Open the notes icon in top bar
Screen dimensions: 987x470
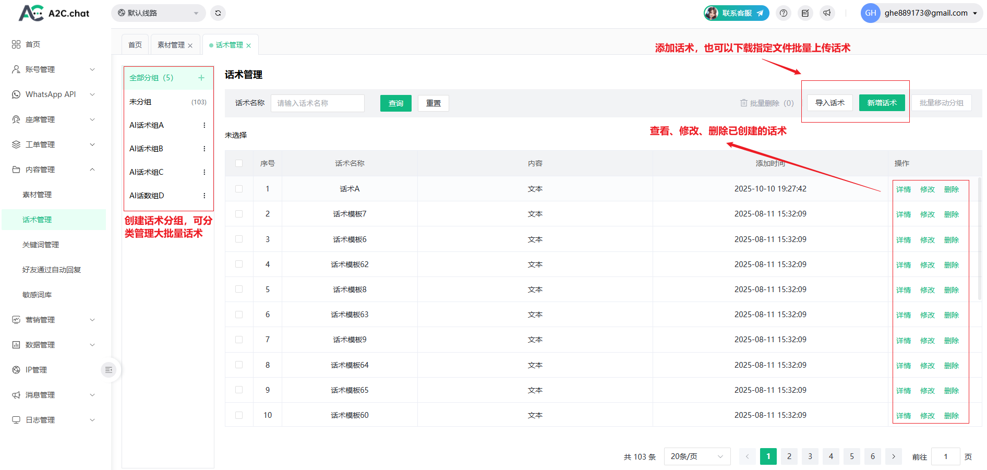point(805,13)
